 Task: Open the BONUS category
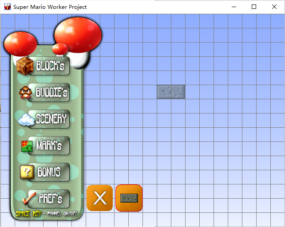(49, 172)
